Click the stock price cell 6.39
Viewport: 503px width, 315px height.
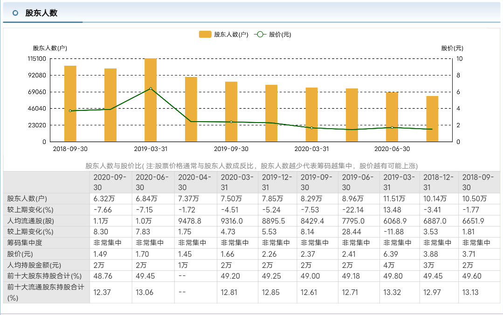coord(390,254)
